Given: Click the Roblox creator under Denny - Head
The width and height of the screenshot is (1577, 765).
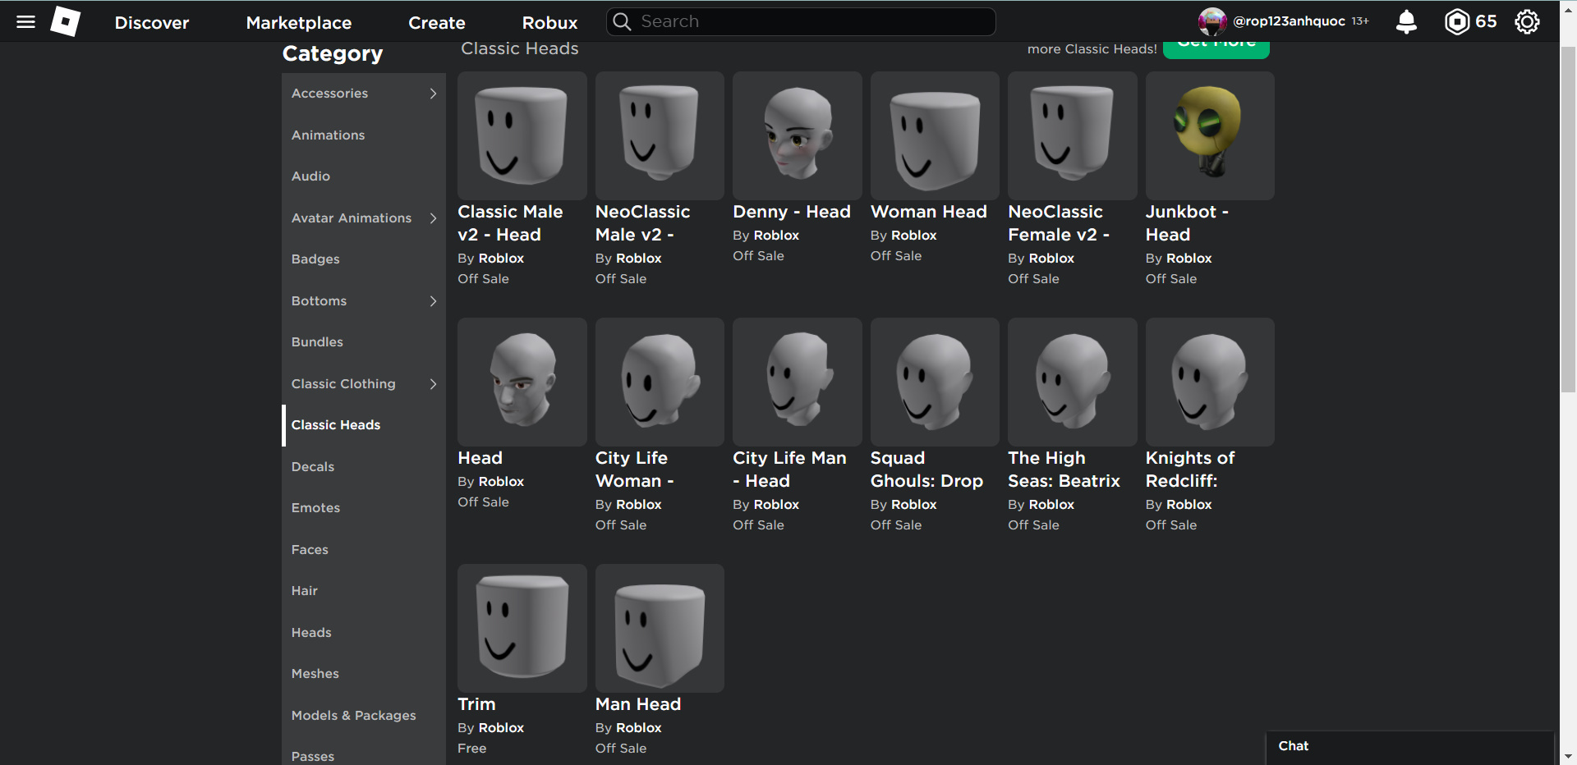Looking at the screenshot, I should pos(776,236).
